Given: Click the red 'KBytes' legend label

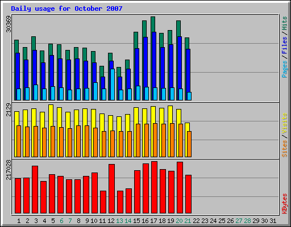Looking at the screenshot, I should pos(284,204).
